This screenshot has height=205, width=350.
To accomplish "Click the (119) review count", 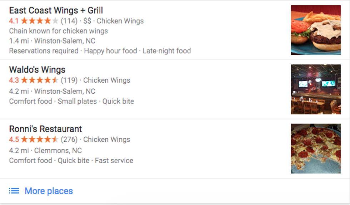I will pos(69,80).
